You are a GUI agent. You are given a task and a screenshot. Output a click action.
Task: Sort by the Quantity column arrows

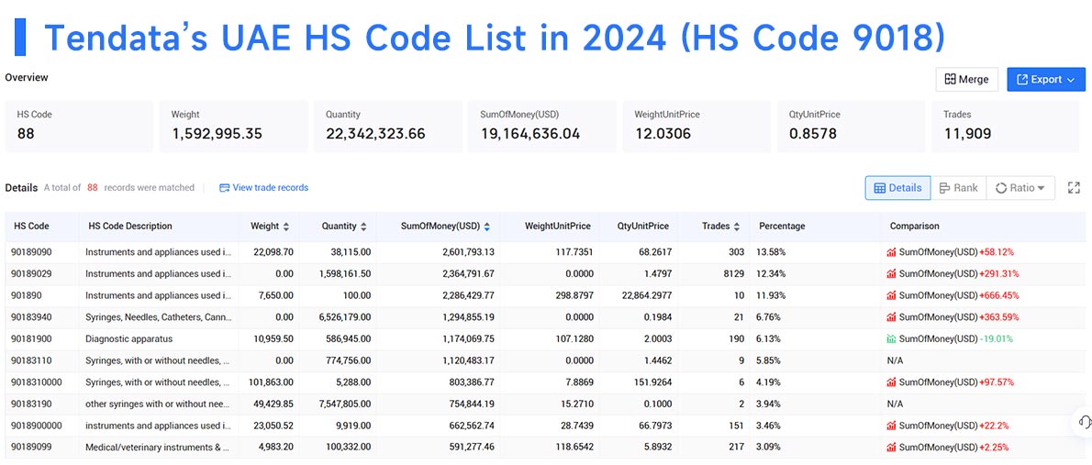(363, 227)
